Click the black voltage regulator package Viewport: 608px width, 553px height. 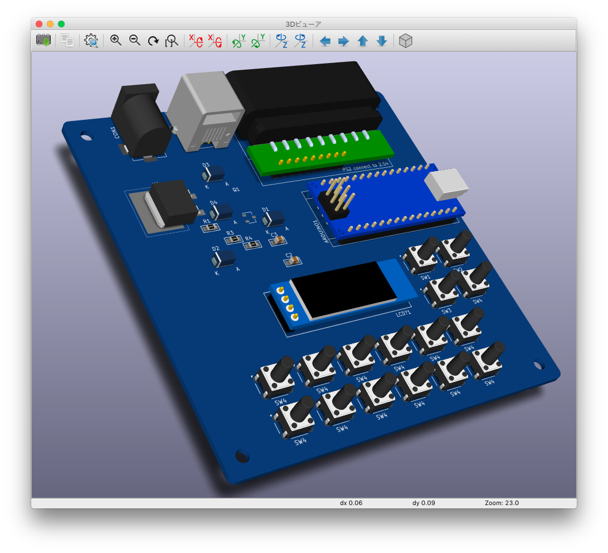pyautogui.click(x=171, y=205)
